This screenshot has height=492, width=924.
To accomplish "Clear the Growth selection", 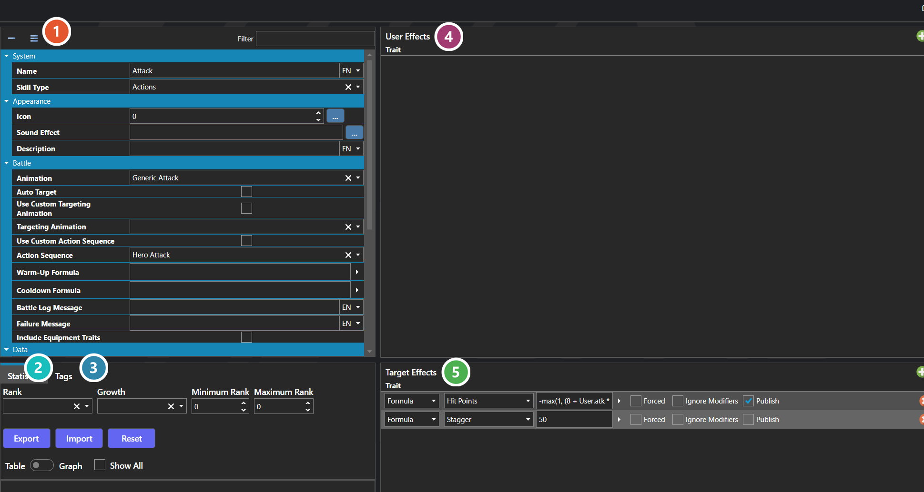I will pyautogui.click(x=171, y=406).
